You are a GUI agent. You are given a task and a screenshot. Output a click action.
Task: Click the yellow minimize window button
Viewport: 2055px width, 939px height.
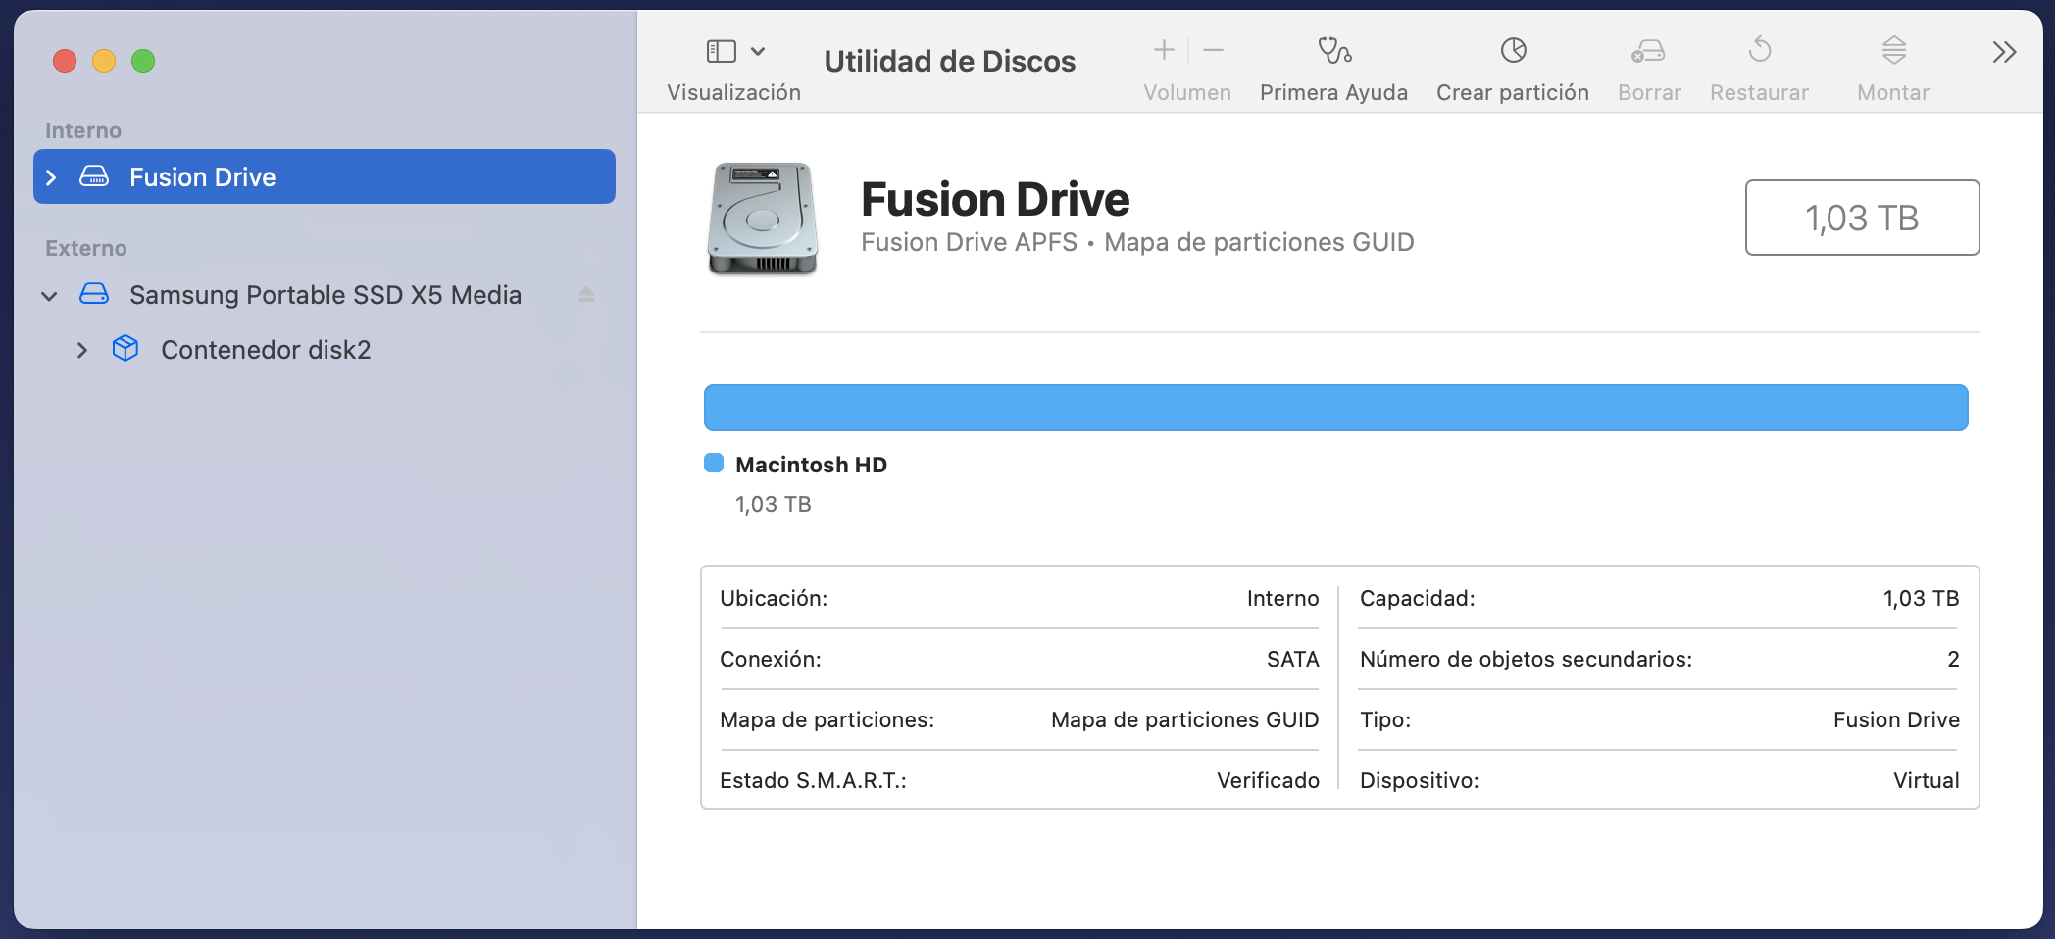(x=104, y=61)
